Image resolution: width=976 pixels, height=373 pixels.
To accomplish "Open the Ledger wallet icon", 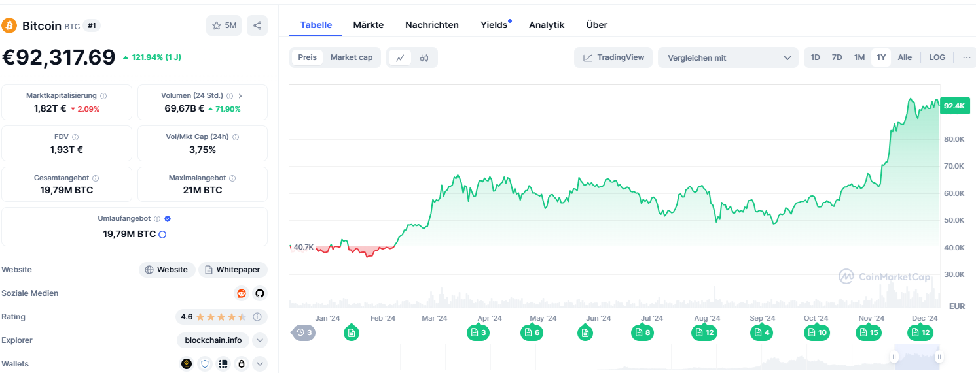I will tap(223, 364).
